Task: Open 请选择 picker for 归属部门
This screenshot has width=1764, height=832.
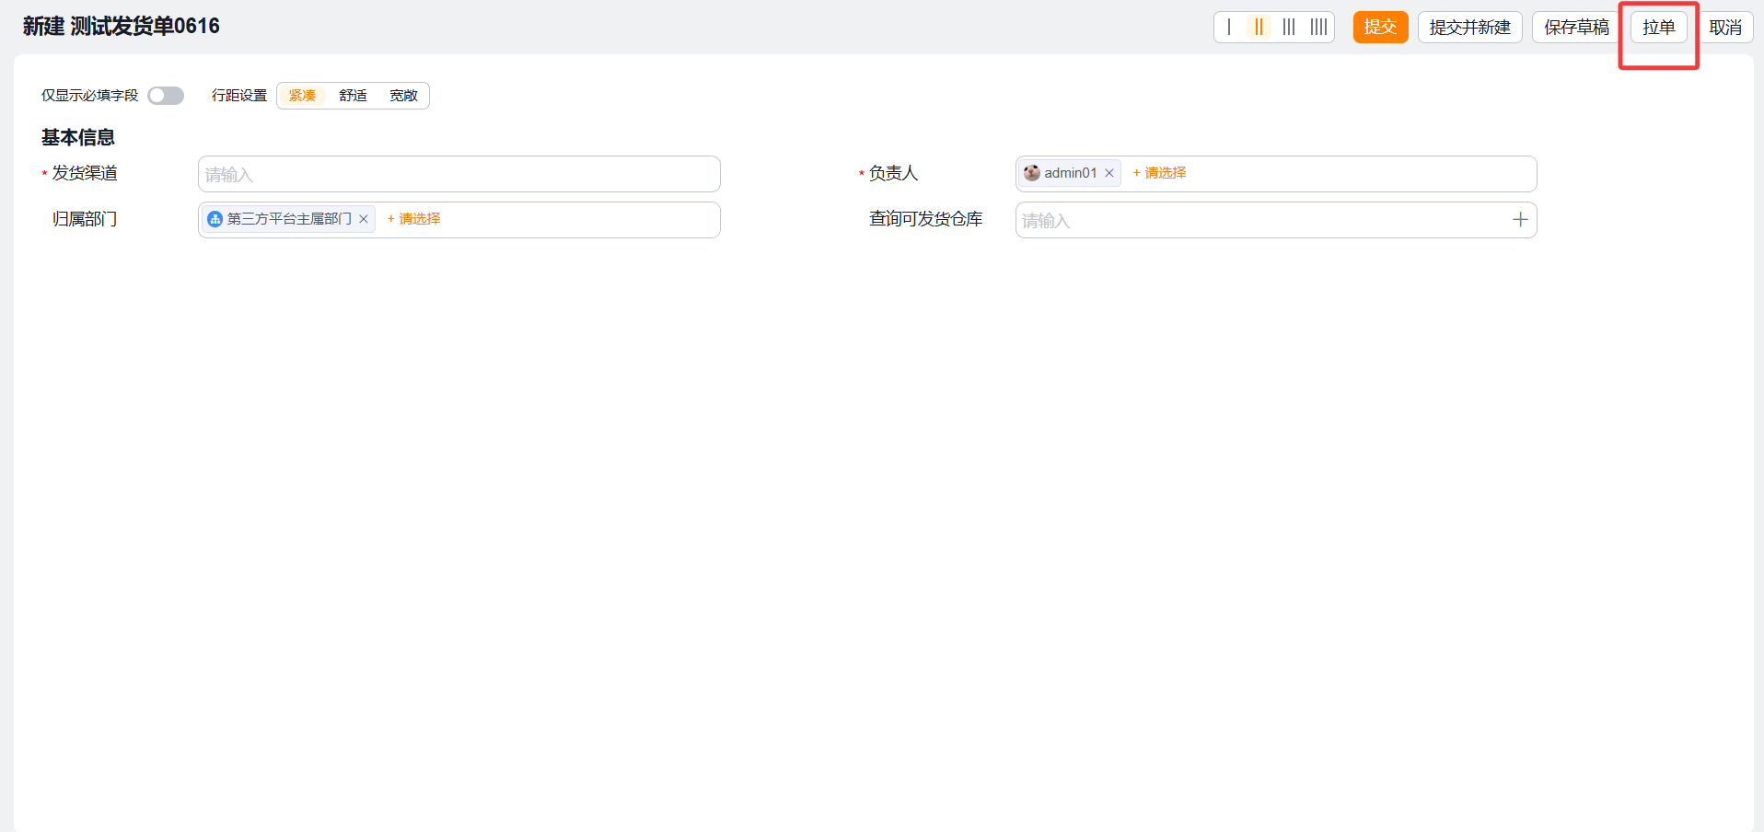Action: point(414,219)
